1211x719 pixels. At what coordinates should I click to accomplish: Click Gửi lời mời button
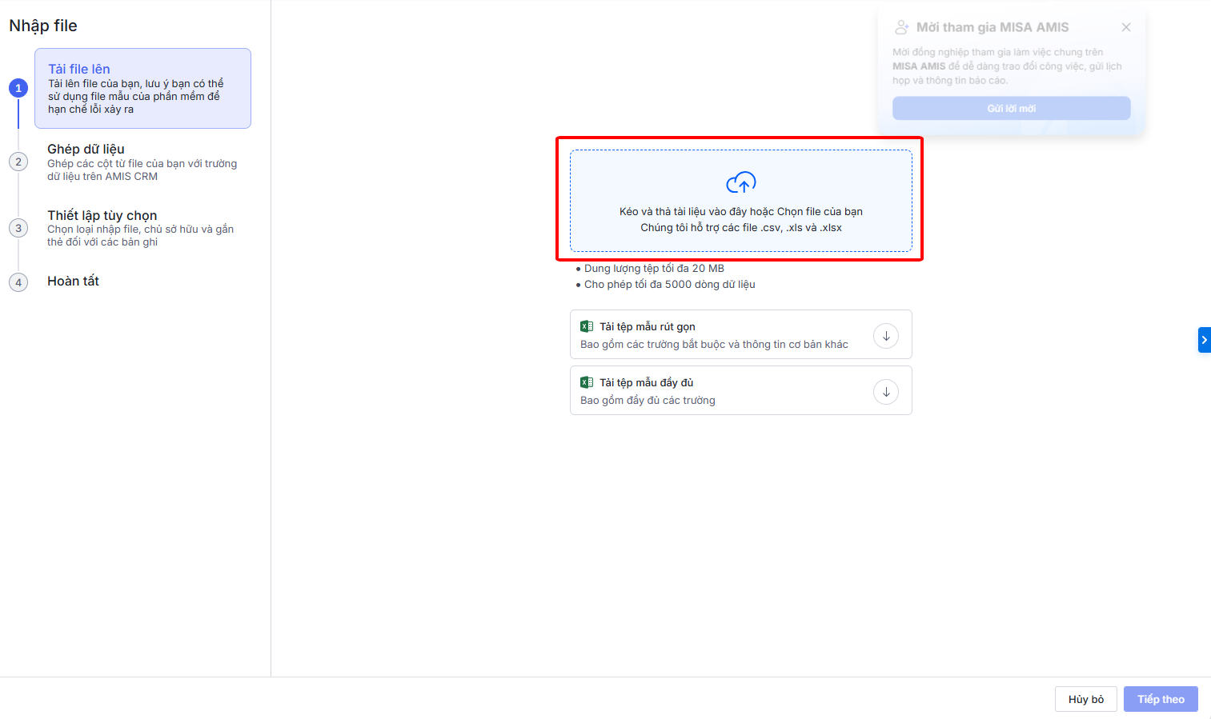tap(1011, 109)
